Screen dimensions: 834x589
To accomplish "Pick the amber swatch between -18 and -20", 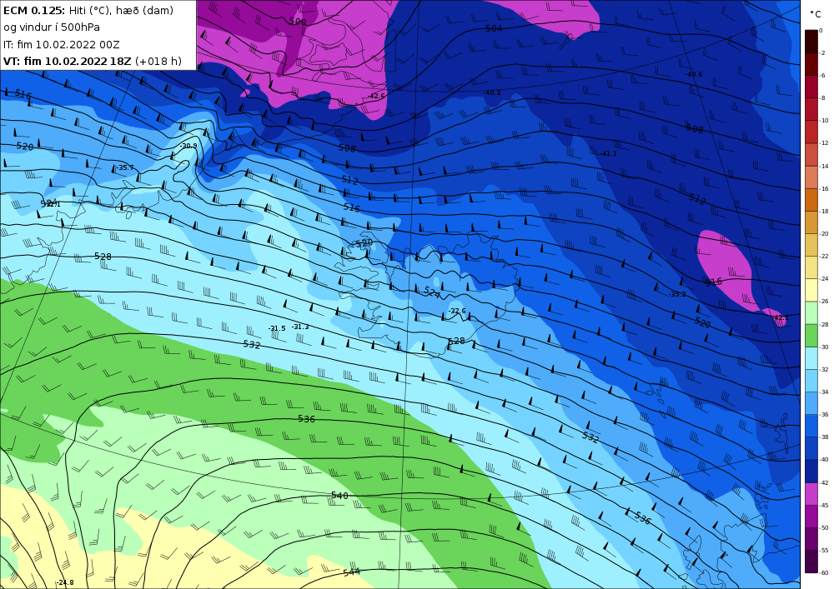I will pyautogui.click(x=811, y=222).
